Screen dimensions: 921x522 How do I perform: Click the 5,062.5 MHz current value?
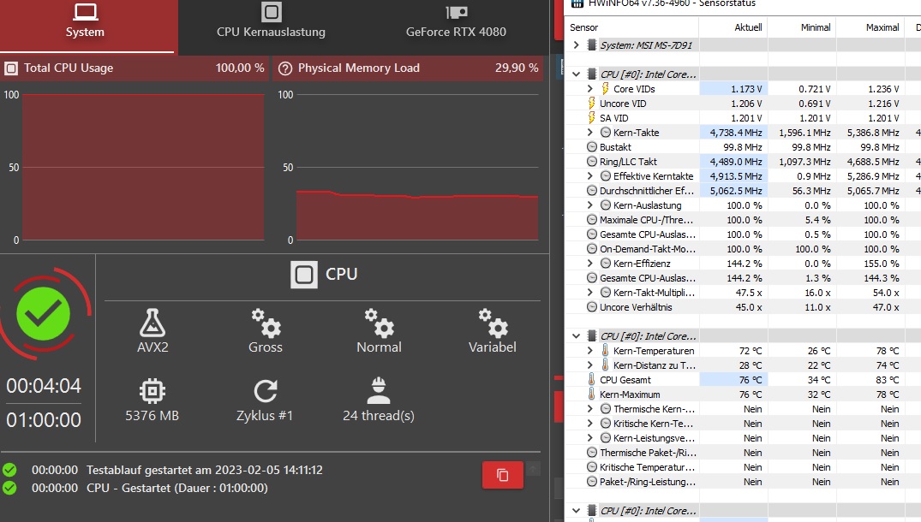[735, 191]
